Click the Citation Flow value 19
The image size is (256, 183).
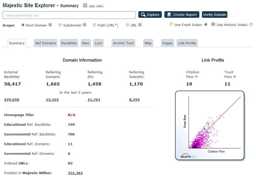(x=189, y=84)
